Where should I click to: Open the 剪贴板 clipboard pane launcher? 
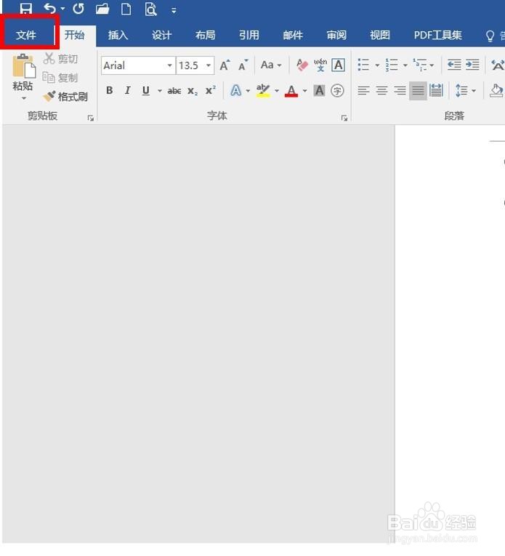(91, 118)
